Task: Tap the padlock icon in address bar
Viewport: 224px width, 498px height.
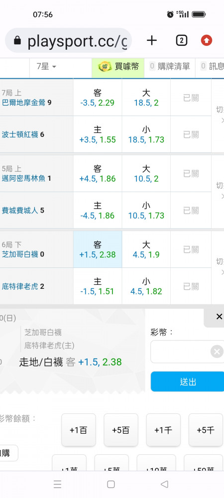Action: click(17, 40)
